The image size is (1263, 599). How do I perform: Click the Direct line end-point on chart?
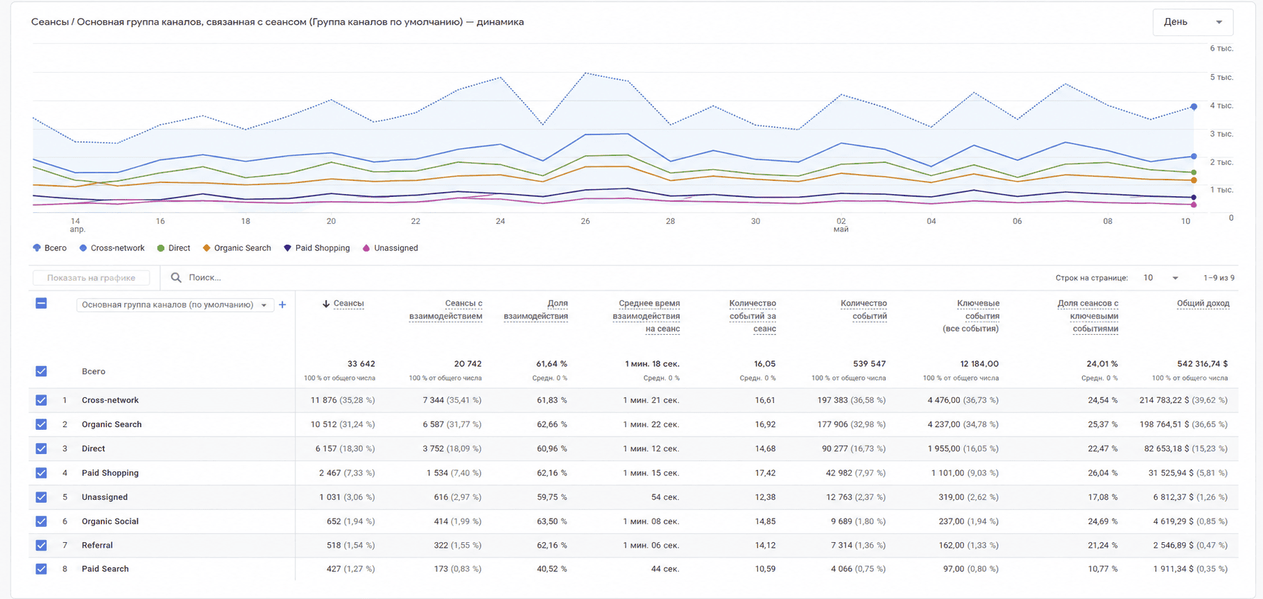[x=1194, y=173]
